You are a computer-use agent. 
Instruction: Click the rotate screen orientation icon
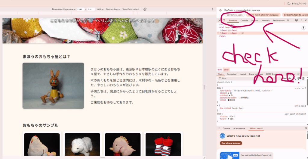point(145,9)
